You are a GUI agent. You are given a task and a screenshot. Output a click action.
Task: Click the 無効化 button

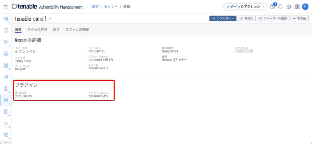(246, 18)
